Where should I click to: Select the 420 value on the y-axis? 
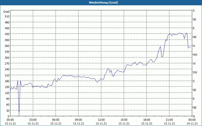[7, 34]
